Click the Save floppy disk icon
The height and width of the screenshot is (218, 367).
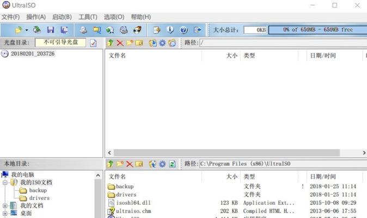point(51,30)
